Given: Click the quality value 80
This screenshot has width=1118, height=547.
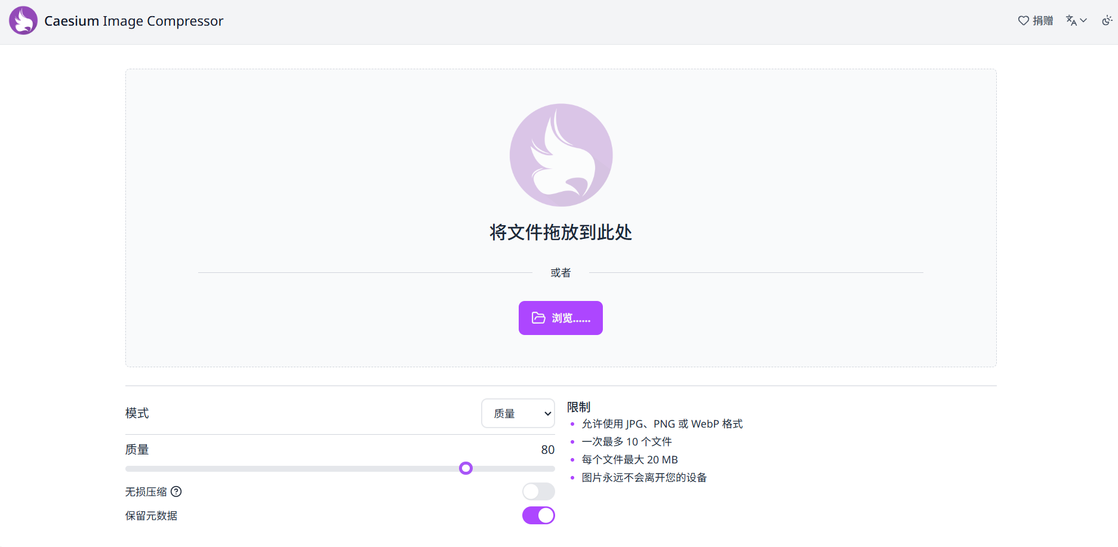Looking at the screenshot, I should tap(547, 450).
